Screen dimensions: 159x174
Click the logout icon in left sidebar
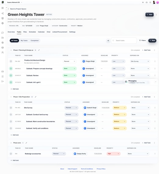pos(2,81)
